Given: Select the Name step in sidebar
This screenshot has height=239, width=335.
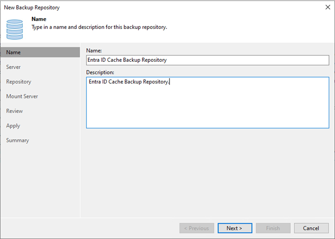Looking at the screenshot, I should (40, 53).
